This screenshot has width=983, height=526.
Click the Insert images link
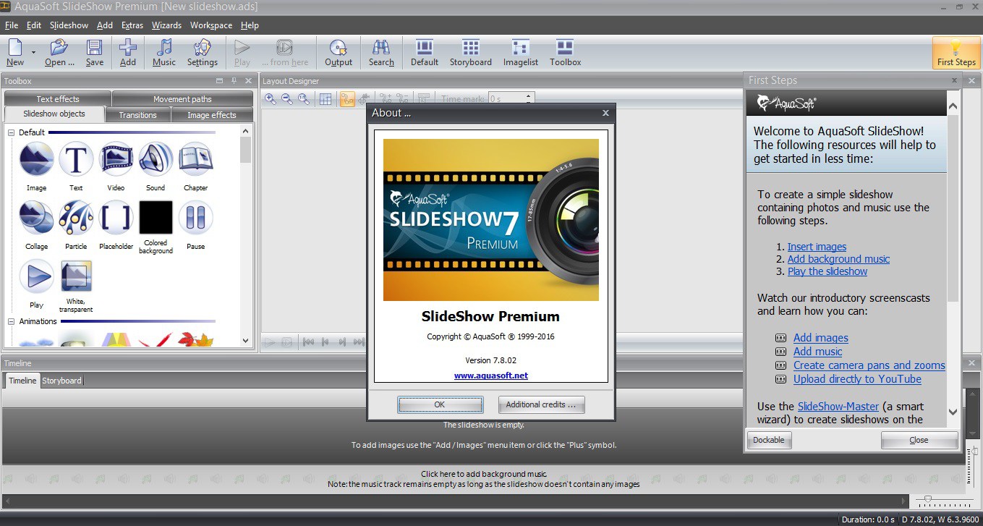click(x=817, y=247)
